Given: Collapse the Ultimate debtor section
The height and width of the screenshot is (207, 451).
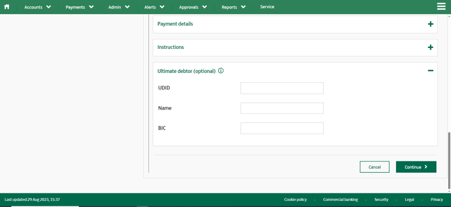Looking at the screenshot, I should pos(430,71).
